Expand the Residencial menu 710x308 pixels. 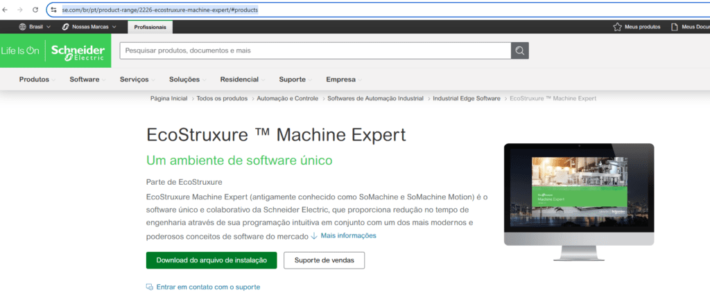pyautogui.click(x=242, y=80)
